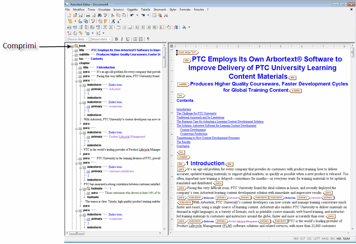The image size is (356, 244).
Task: Toggle the paragraph mark pilcrow button
Action: [x=148, y=39]
